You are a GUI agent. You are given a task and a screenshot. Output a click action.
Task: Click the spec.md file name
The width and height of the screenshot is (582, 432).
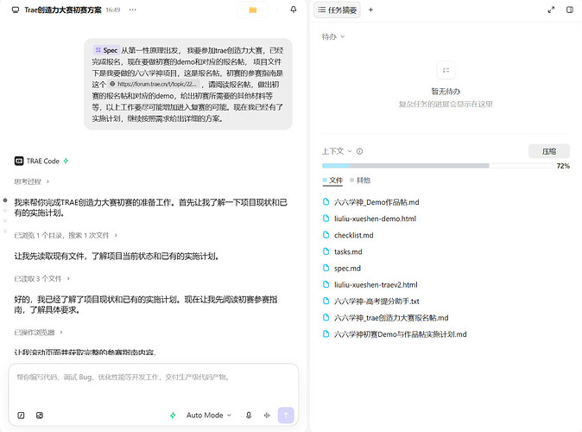tap(347, 268)
